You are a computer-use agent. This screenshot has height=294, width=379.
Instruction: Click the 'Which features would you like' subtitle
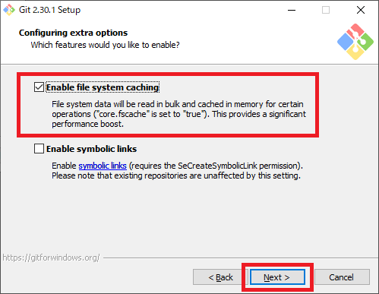(105, 45)
